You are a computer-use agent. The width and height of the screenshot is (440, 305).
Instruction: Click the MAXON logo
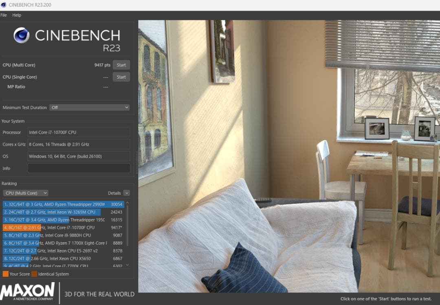[27, 292]
